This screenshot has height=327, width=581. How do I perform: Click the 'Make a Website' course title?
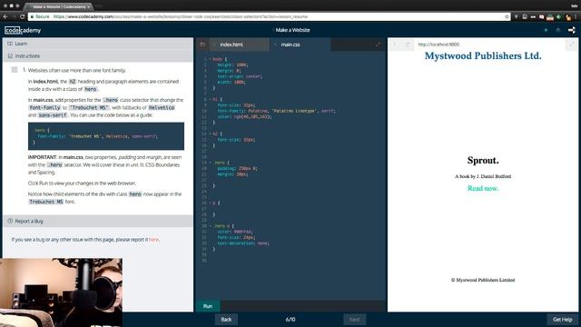292,30
